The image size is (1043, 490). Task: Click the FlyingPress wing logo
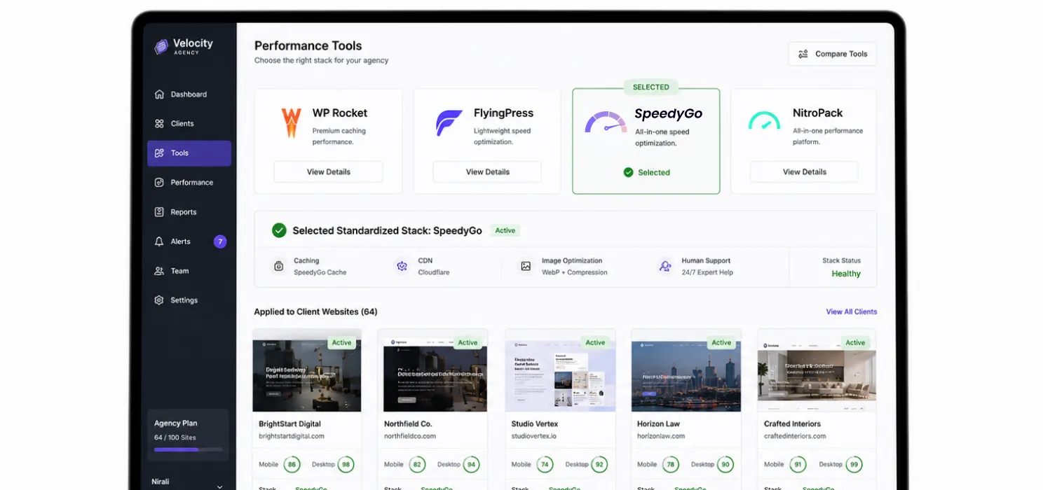pos(449,122)
